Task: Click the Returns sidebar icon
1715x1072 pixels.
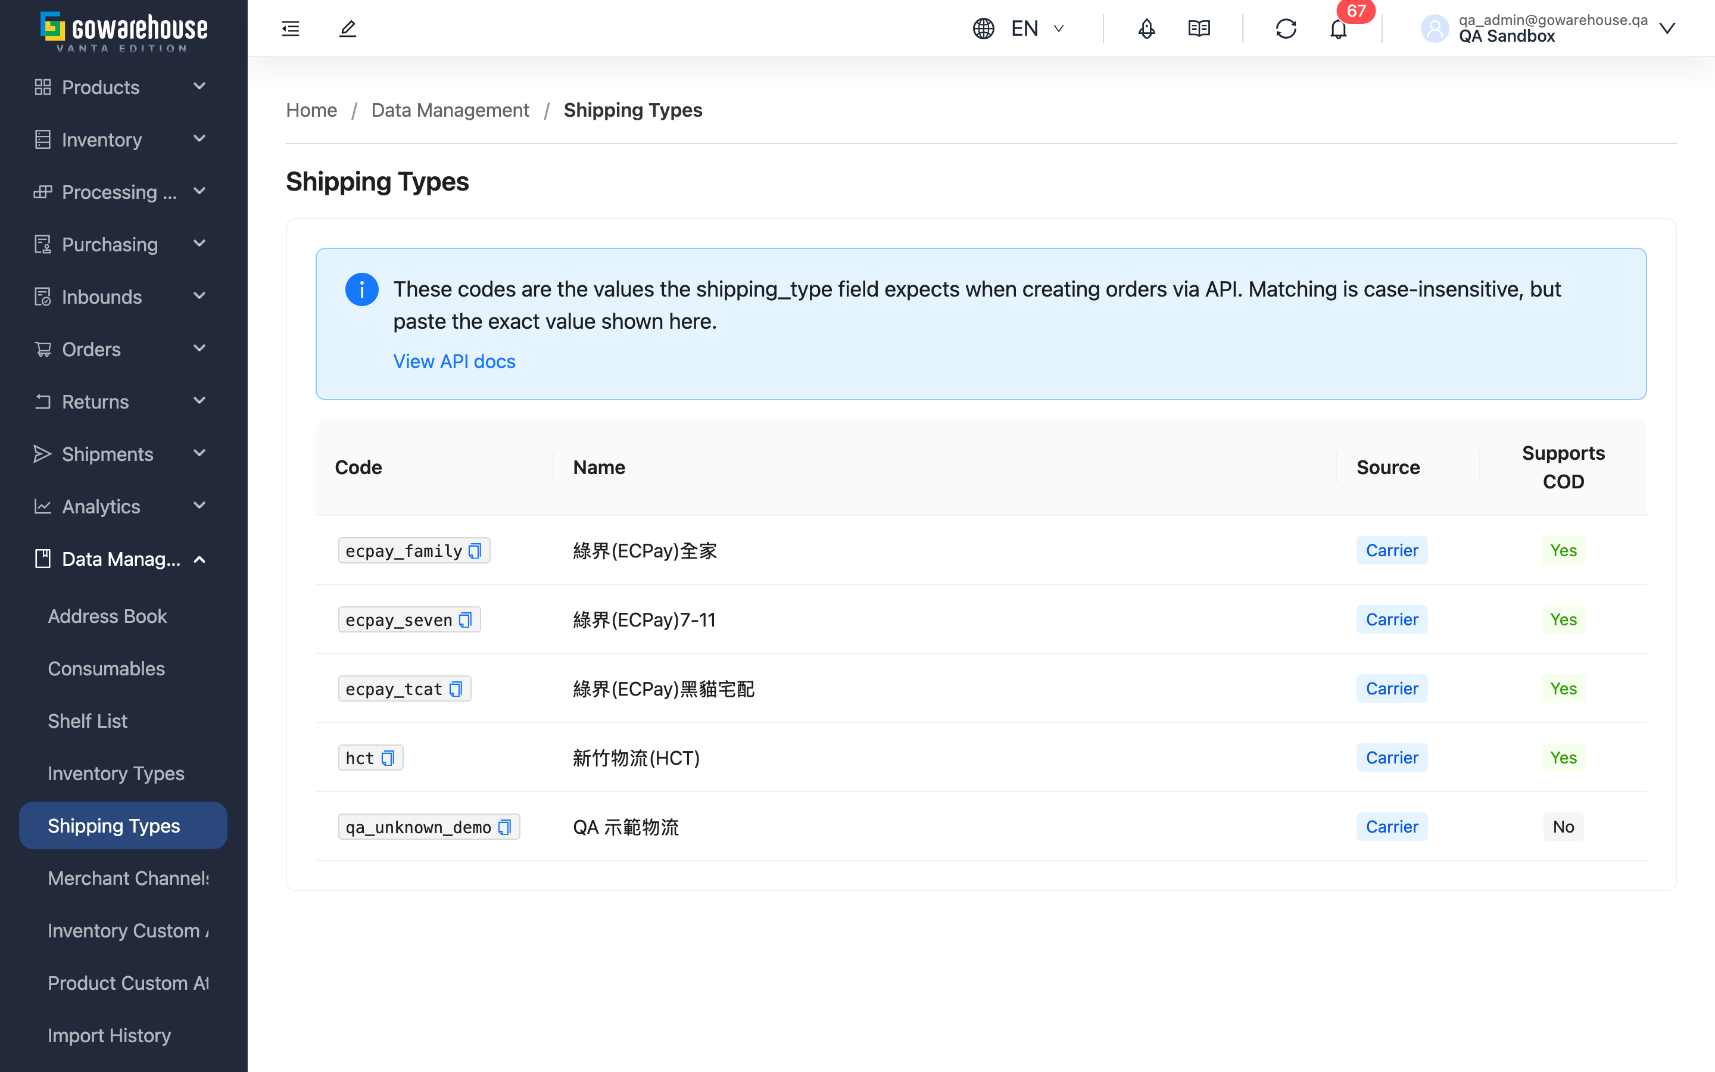Action: tap(42, 402)
